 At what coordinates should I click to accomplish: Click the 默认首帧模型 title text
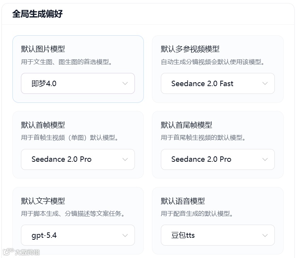(43, 125)
